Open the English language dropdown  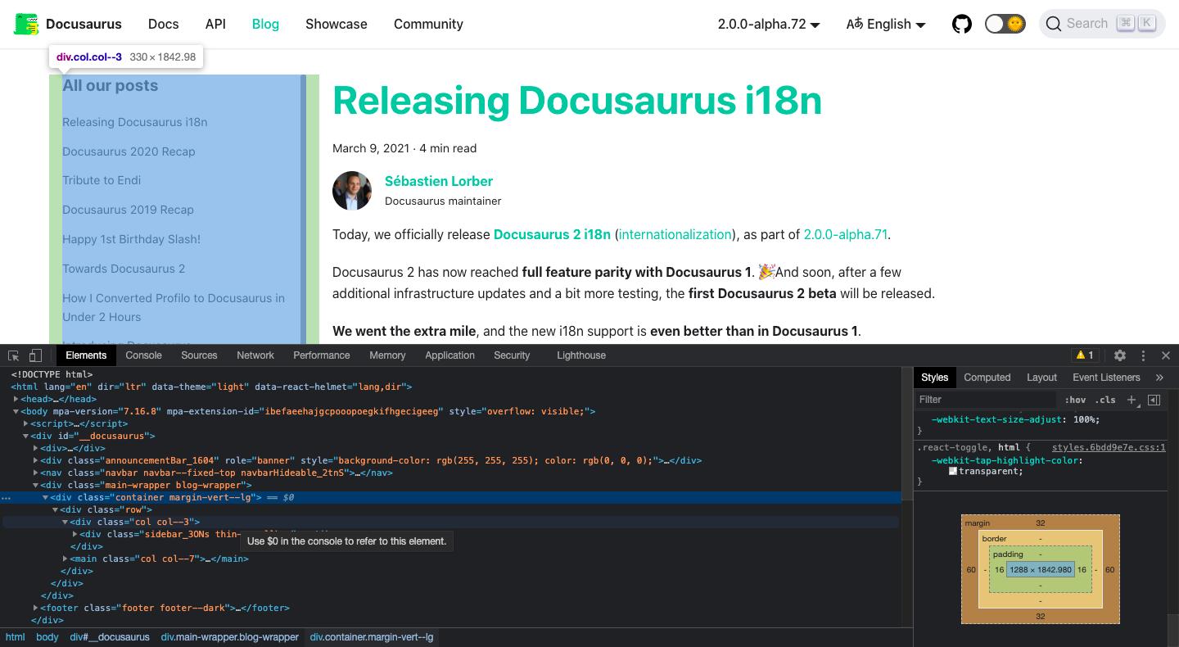[885, 24]
